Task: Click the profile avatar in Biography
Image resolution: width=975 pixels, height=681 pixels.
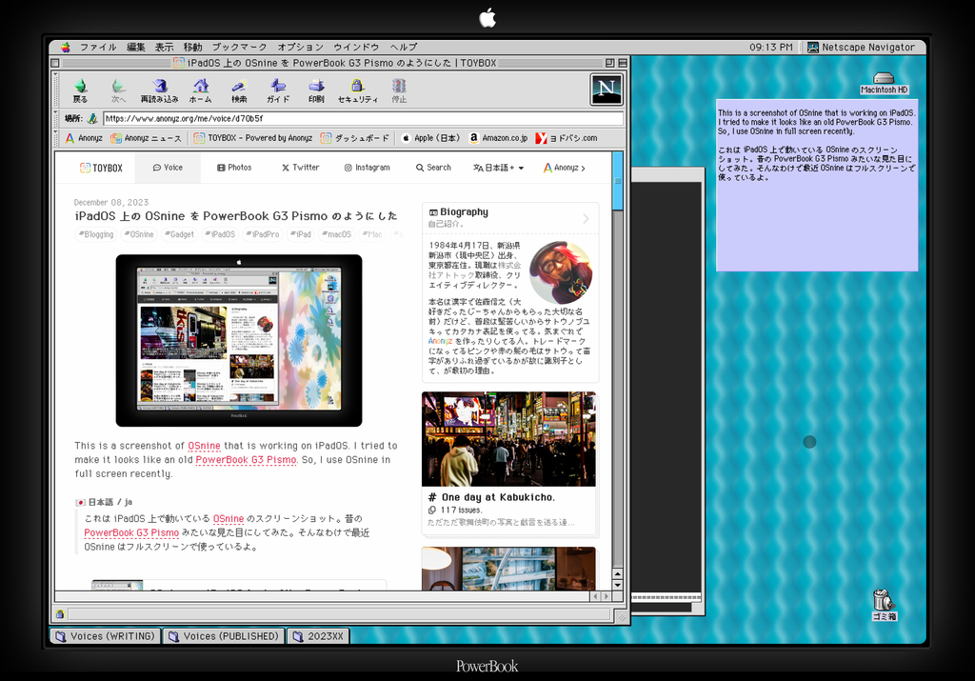Action: pos(560,273)
